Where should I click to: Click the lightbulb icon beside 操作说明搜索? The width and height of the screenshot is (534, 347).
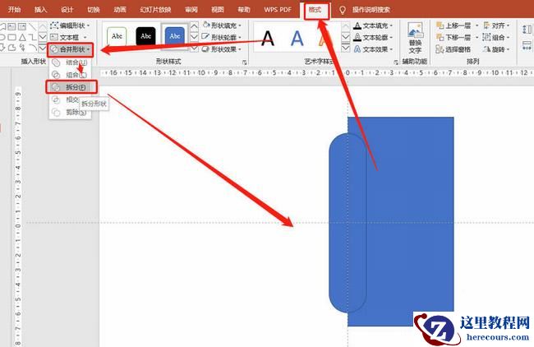343,10
